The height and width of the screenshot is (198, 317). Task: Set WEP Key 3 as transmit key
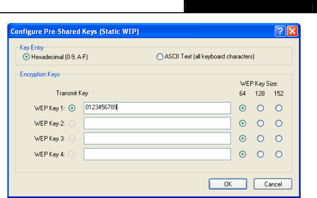coord(72,138)
